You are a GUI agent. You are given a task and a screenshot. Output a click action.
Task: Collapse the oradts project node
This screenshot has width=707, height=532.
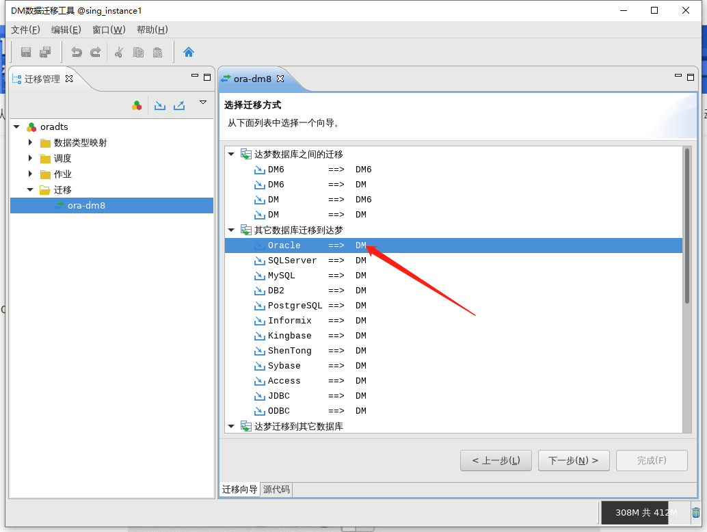(x=16, y=127)
